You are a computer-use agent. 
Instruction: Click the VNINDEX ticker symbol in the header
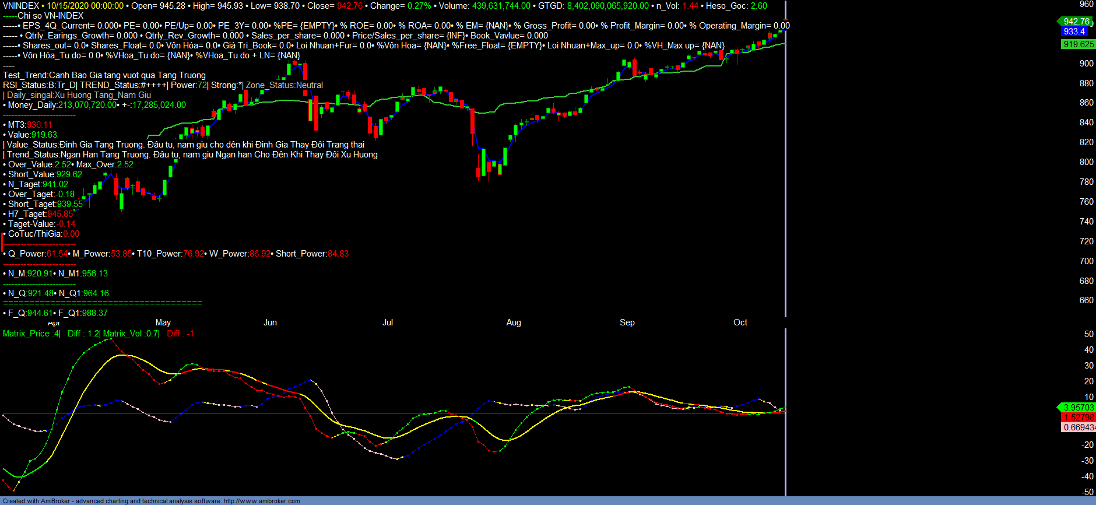point(21,6)
